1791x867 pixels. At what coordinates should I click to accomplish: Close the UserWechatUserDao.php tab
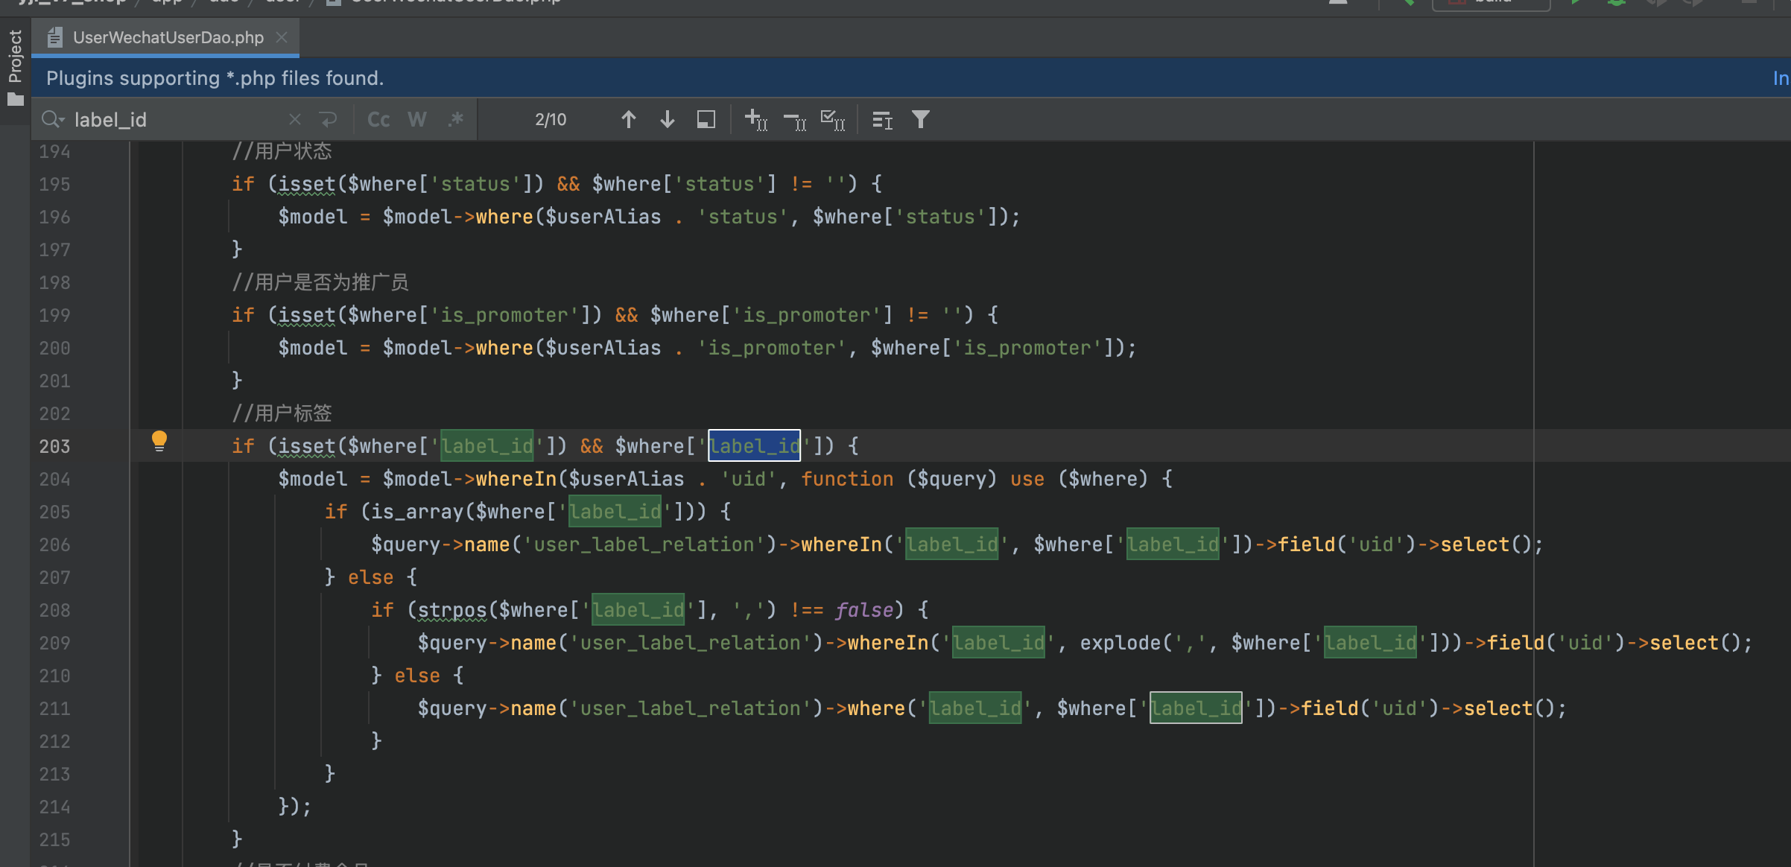(282, 37)
